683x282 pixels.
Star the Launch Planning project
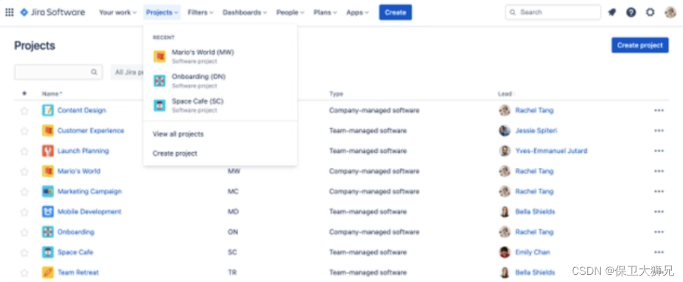pyautogui.click(x=24, y=151)
